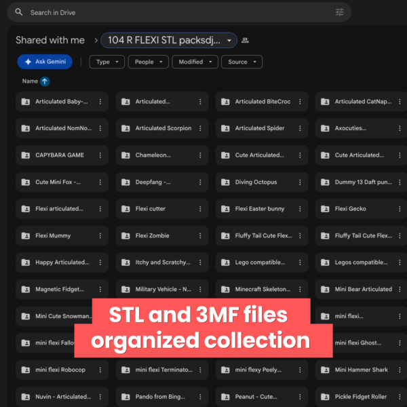Open more actions for Articulated CatNap
The width and height of the screenshot is (407, 407).
[x=400, y=102]
